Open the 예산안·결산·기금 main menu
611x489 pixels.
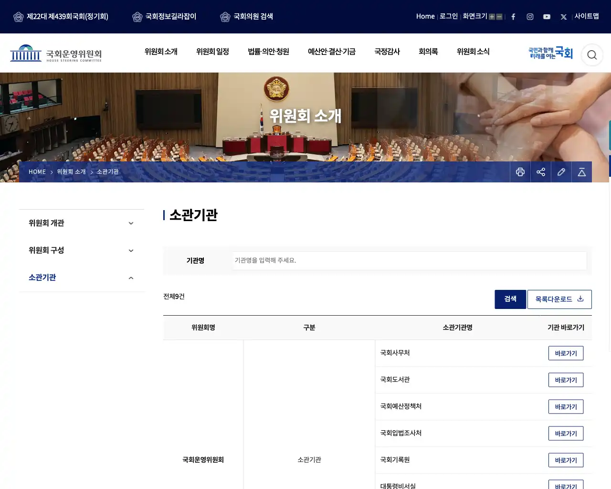tap(332, 52)
